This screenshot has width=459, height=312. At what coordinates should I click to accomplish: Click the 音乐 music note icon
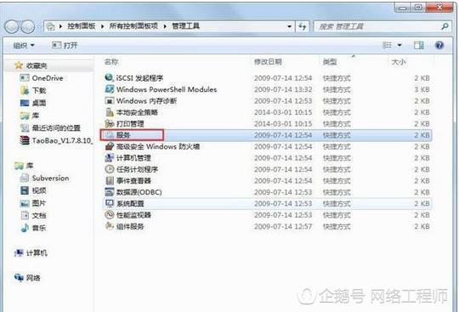pyautogui.click(x=25, y=228)
